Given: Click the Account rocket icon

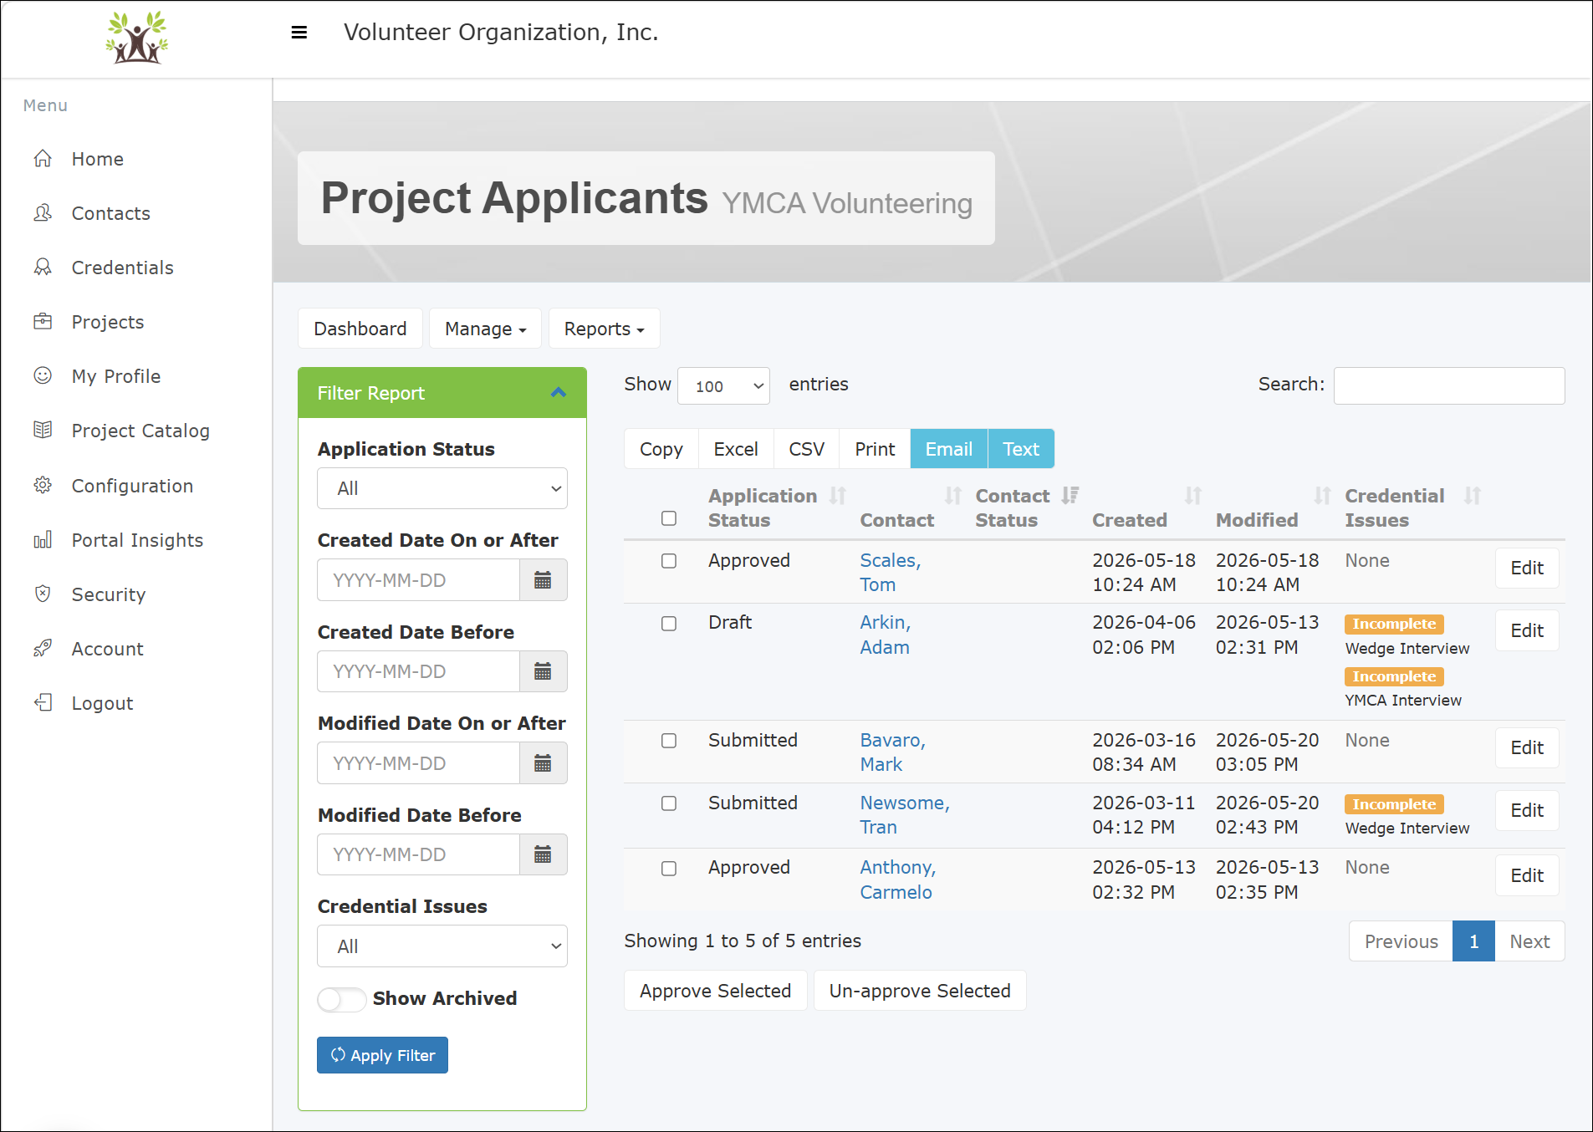Looking at the screenshot, I should (43, 648).
